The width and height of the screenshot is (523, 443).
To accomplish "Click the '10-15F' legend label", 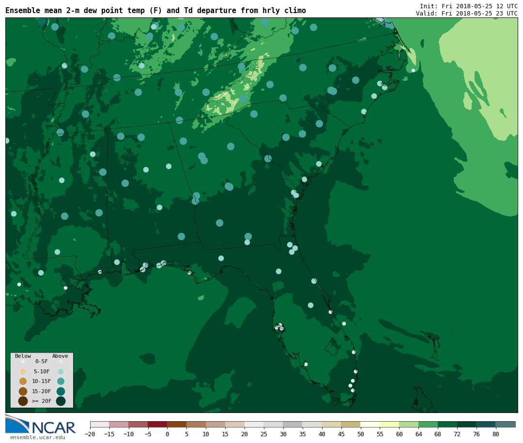I will (42, 381).
